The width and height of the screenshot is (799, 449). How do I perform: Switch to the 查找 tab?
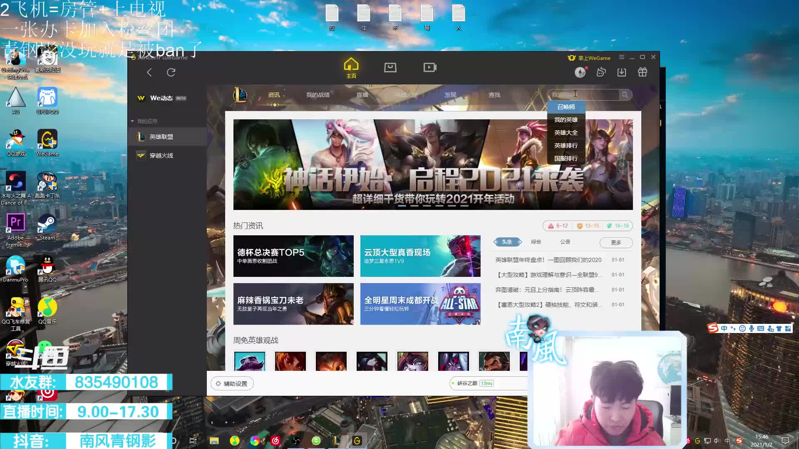click(x=494, y=95)
